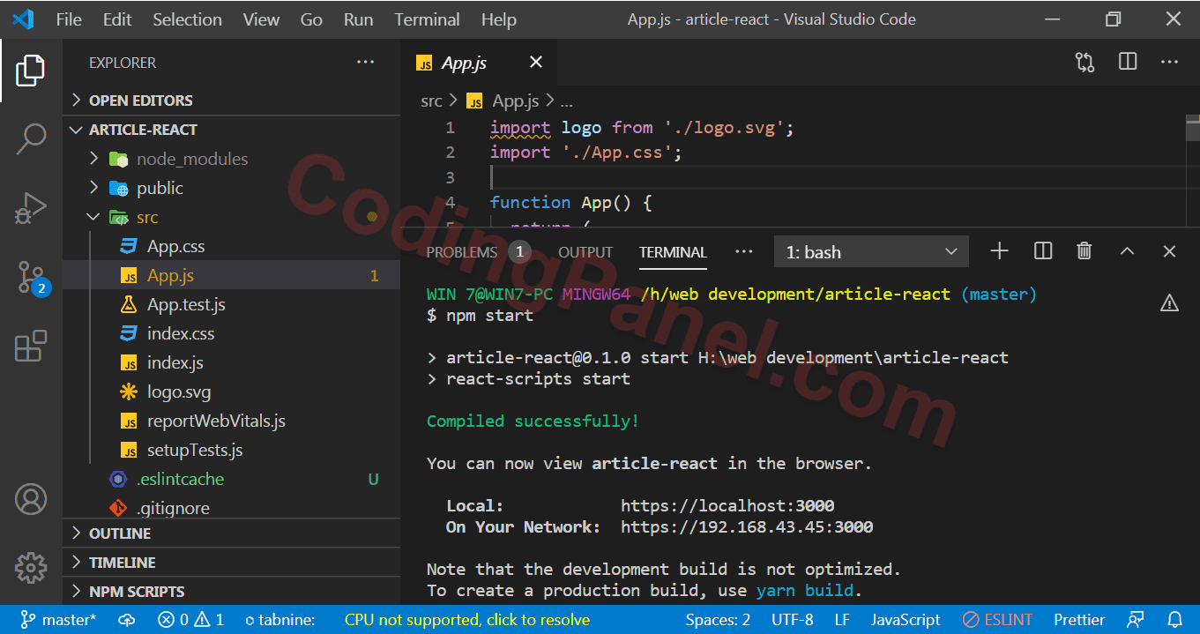Toggle notifications bell in status bar
This screenshot has height=634, width=1200.
point(1174,620)
